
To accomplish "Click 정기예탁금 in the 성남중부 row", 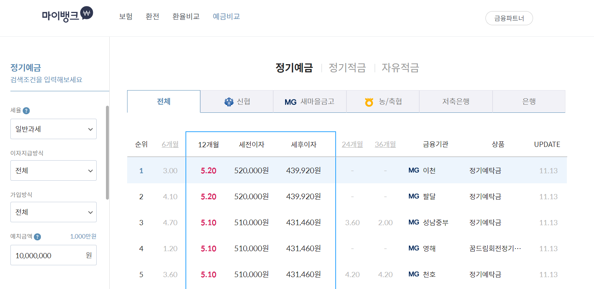I will pos(485,222).
